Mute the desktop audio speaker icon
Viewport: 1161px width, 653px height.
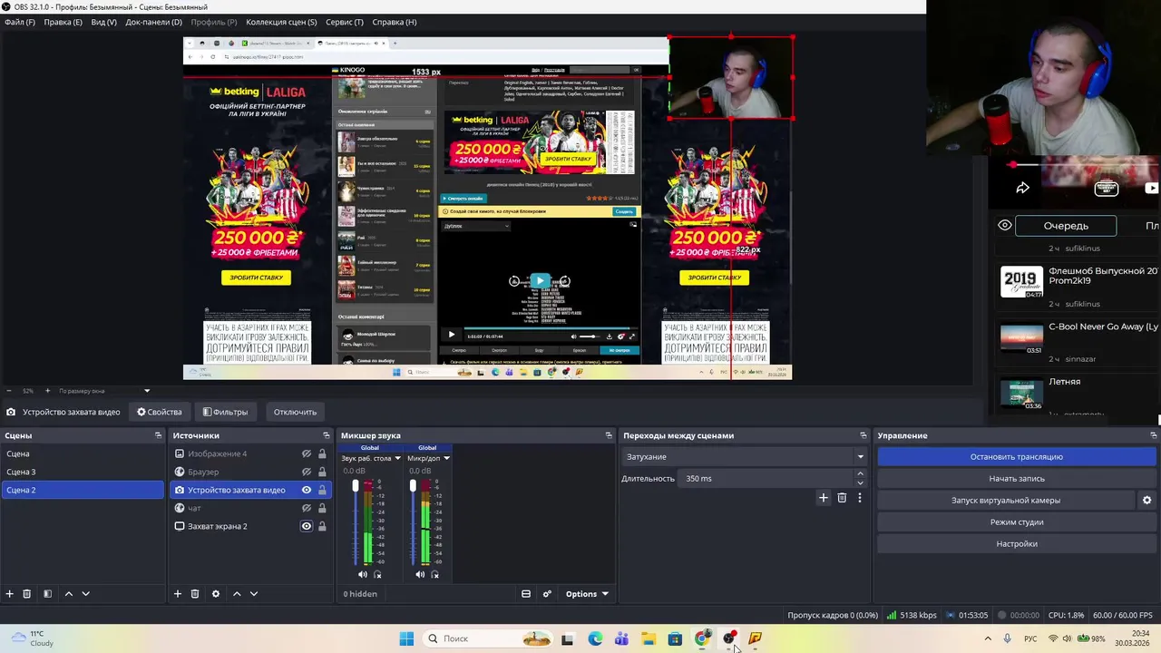coord(363,574)
